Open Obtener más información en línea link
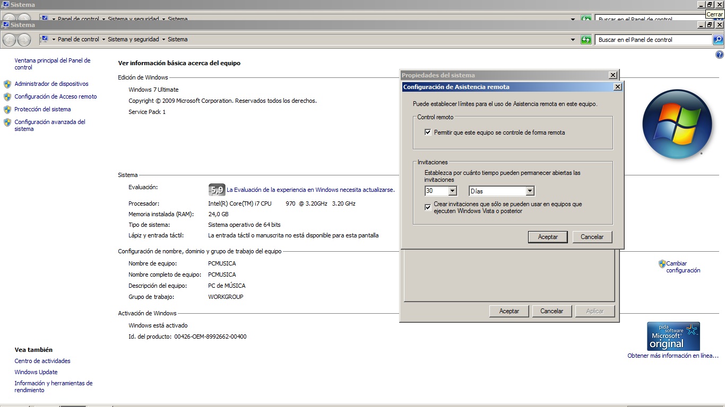Image resolution: width=725 pixels, height=407 pixels. (x=673, y=356)
